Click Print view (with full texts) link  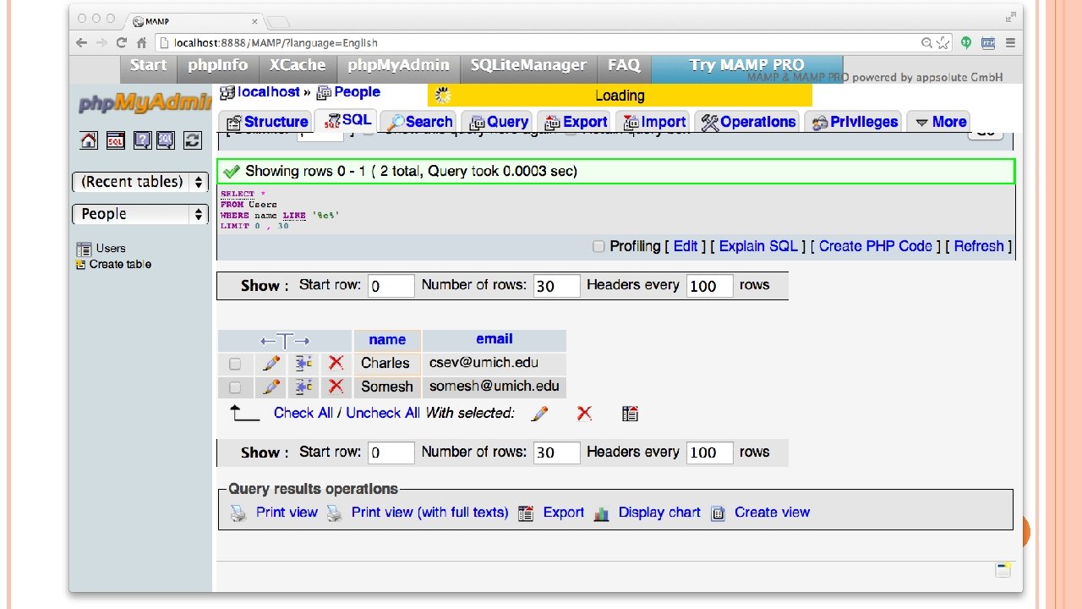click(429, 513)
